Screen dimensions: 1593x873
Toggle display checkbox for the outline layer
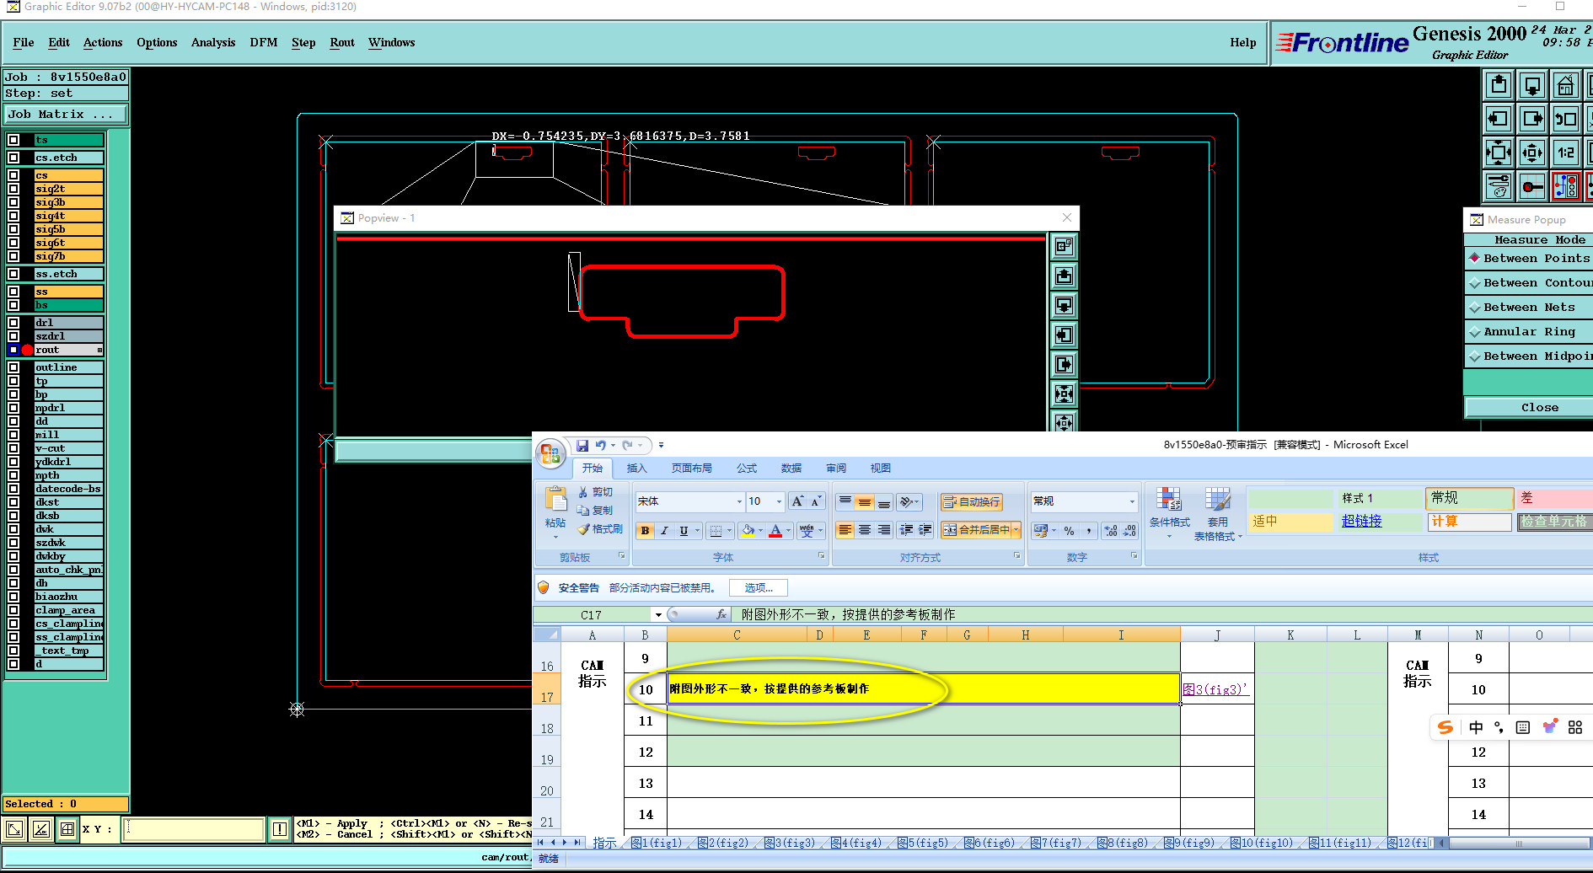13,367
